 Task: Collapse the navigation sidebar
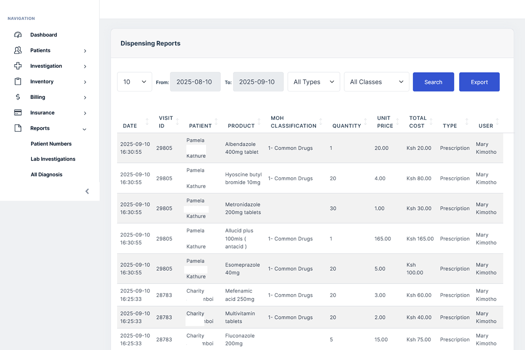(87, 191)
